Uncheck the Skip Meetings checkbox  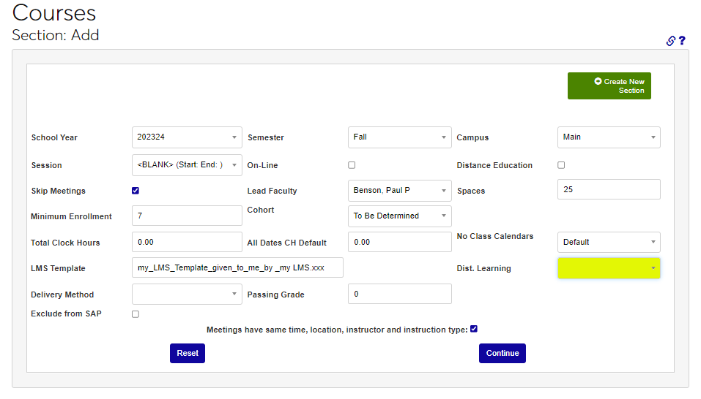pos(136,191)
